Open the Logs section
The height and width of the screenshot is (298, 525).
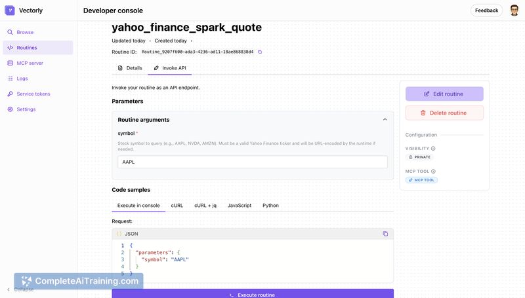coord(22,79)
